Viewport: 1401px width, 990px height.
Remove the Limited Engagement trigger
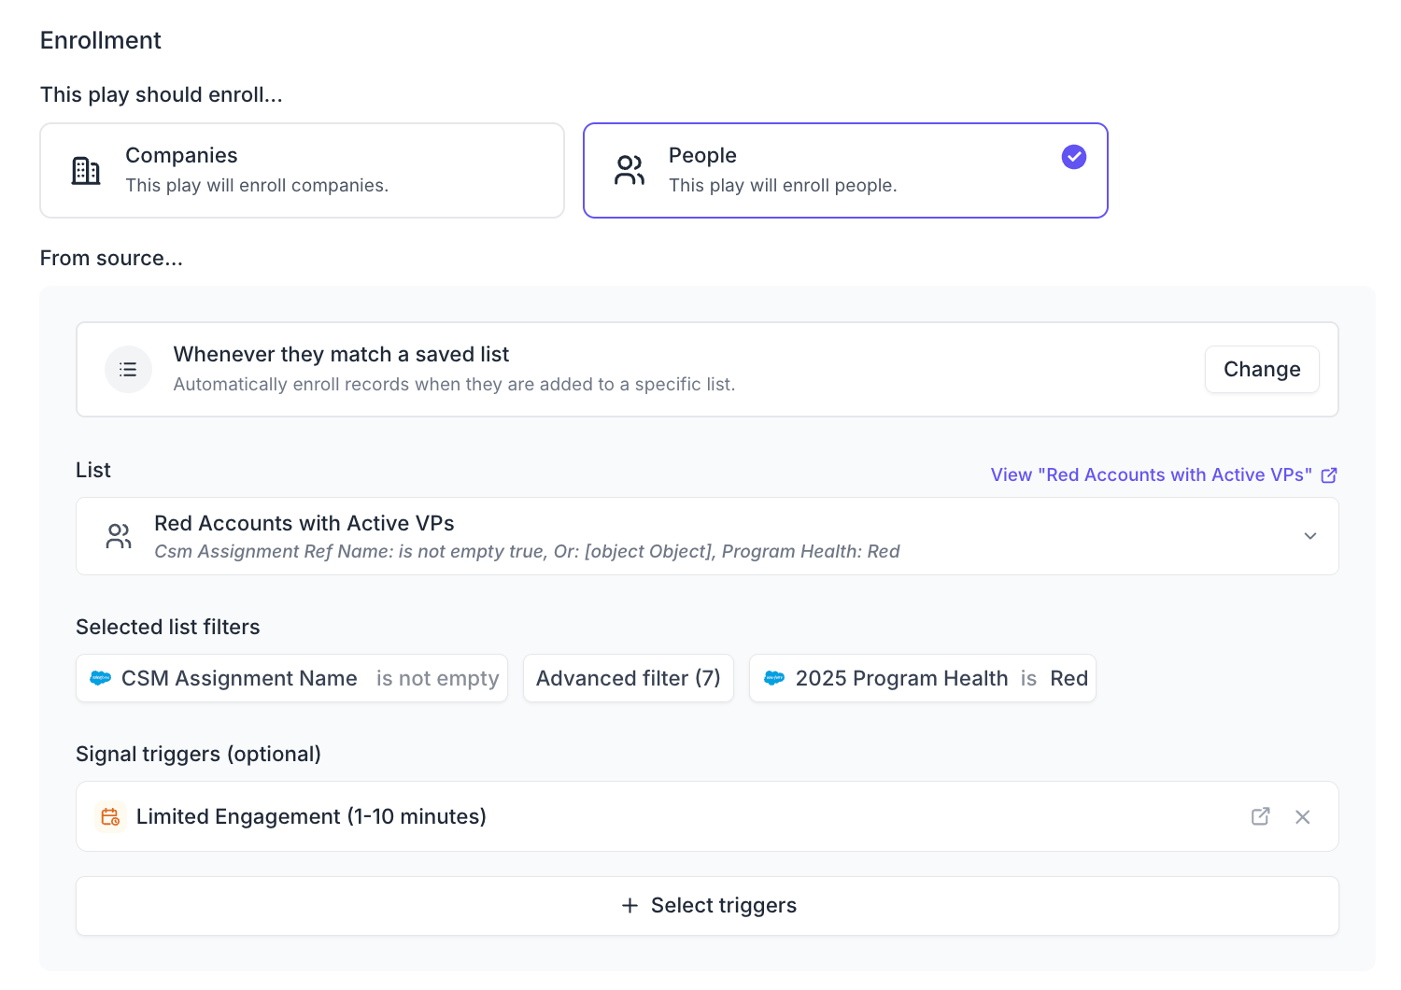click(1303, 817)
